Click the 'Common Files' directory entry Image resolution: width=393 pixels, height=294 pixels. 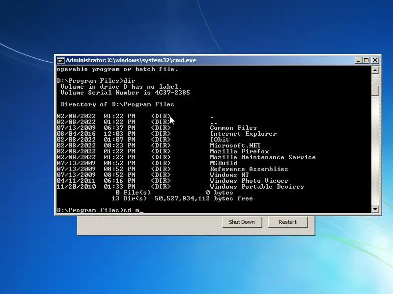pyautogui.click(x=233, y=128)
